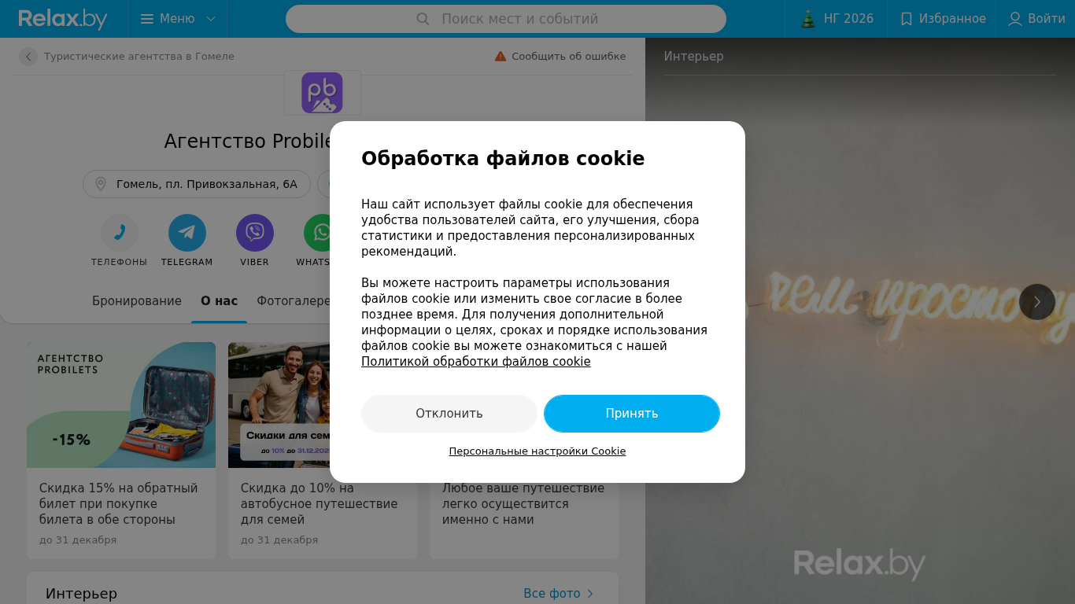The image size is (1075, 604).
Task: Open the cookie processing policy link
Action: coord(476,362)
